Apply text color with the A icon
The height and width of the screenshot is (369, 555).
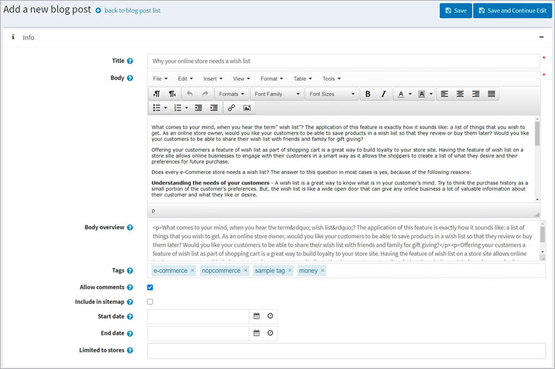point(401,94)
